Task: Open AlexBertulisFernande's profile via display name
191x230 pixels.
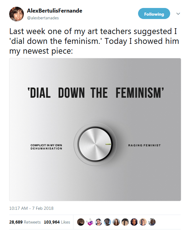Action: coord(55,11)
